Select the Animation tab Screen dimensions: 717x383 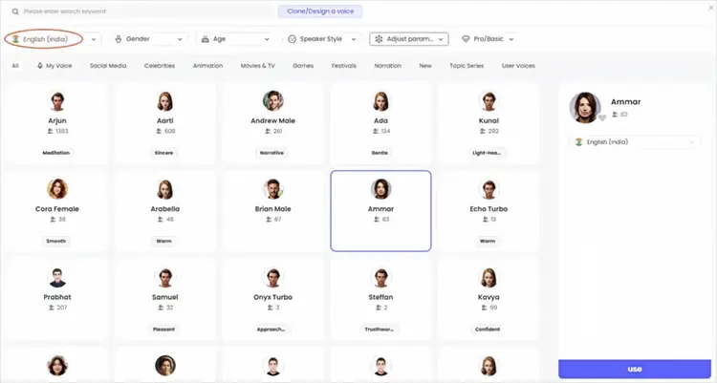pos(207,66)
